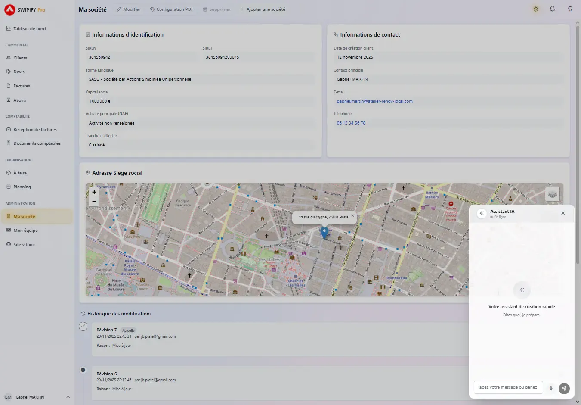Click the assistant message input field
Screen dimensions: 581x405
click(x=508, y=387)
